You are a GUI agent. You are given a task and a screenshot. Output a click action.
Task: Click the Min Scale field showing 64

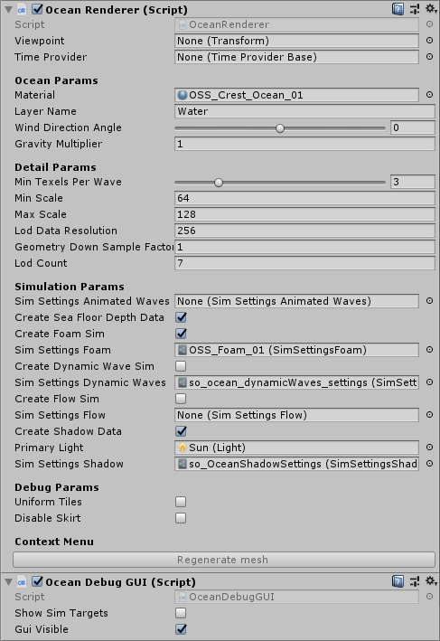304,198
